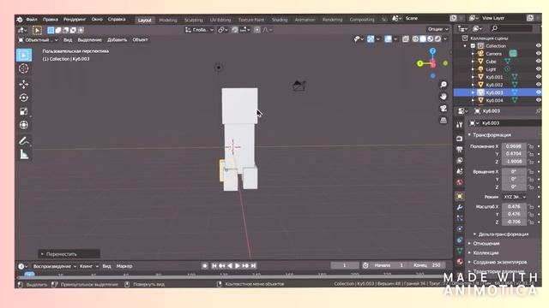
Task: Open the Добавить menu in viewport header
Action: coord(117,40)
